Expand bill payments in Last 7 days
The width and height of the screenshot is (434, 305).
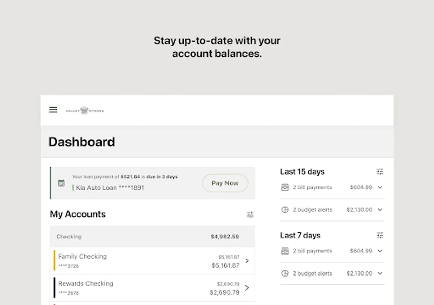pos(380,251)
